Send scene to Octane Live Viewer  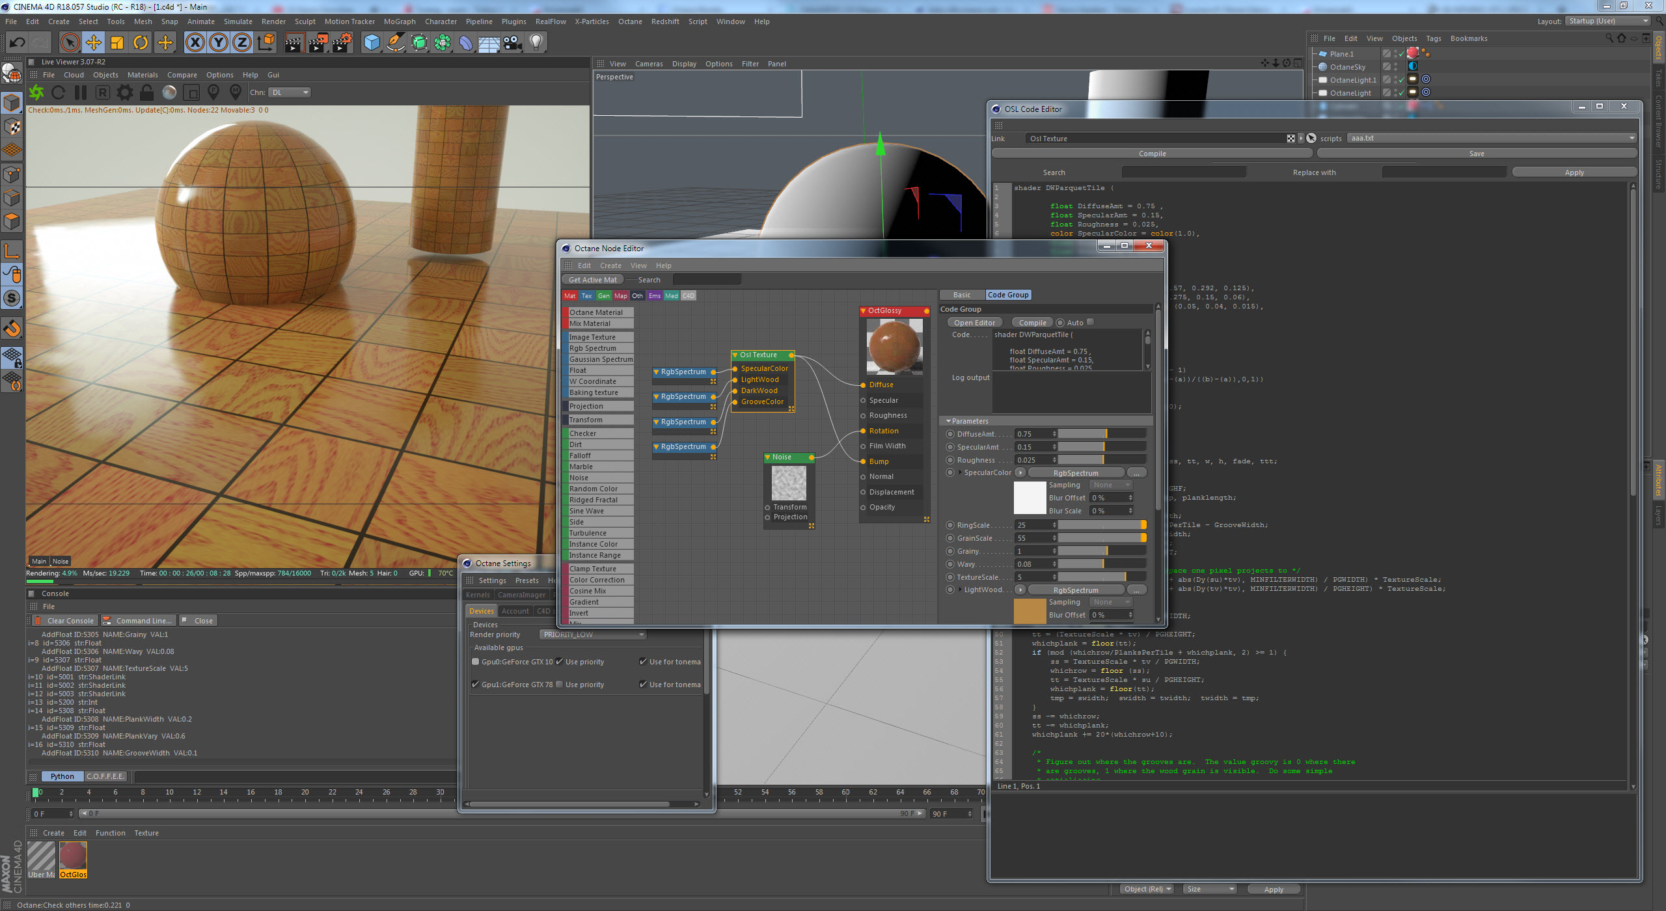[x=36, y=92]
